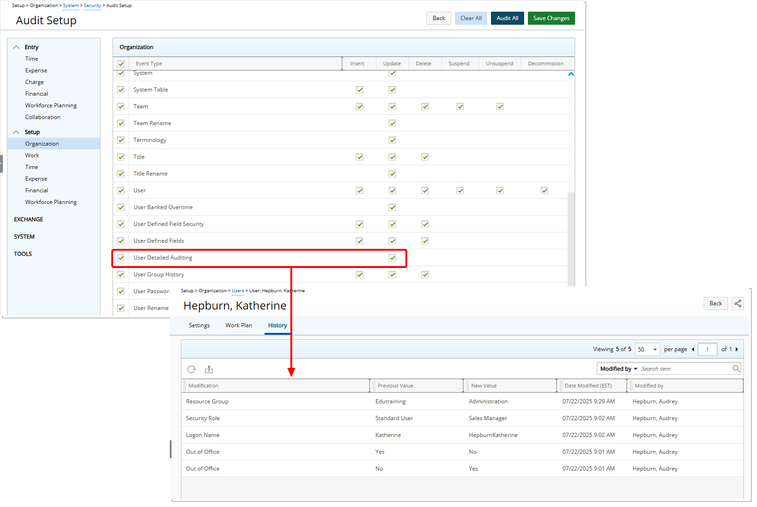This screenshot has width=757, height=507.
Task: Open the Modified by filter dropdown
Action: [x=617, y=368]
